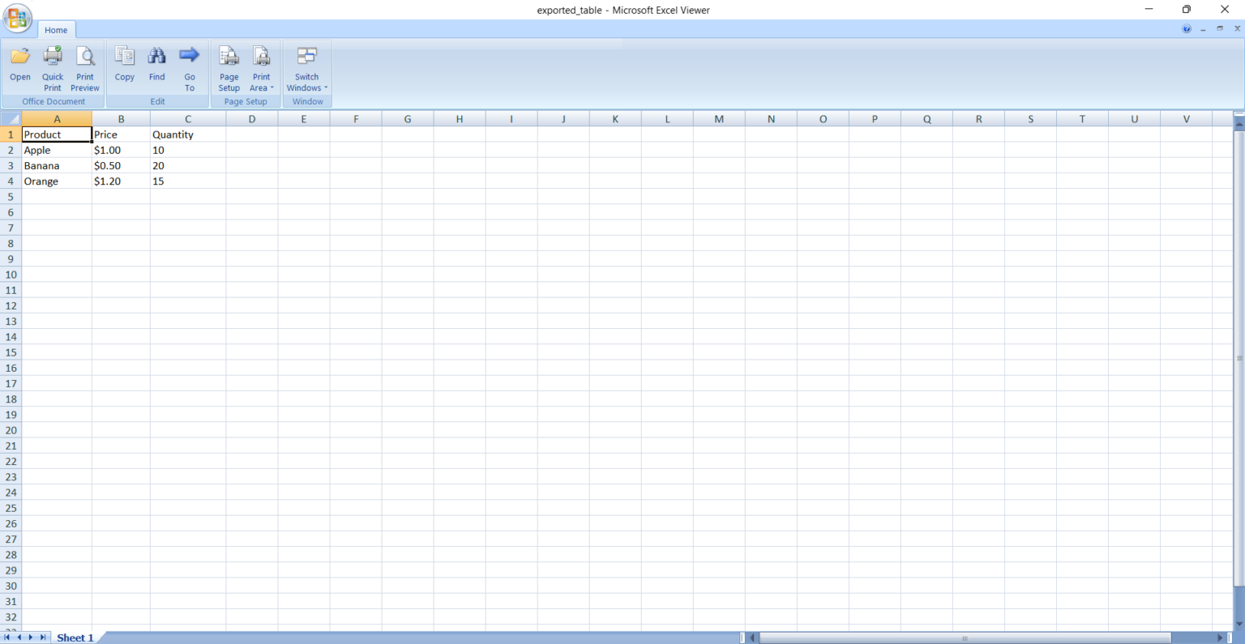Image resolution: width=1245 pixels, height=644 pixels.
Task: Click the last-sheet navigation arrow button
Action: point(42,638)
